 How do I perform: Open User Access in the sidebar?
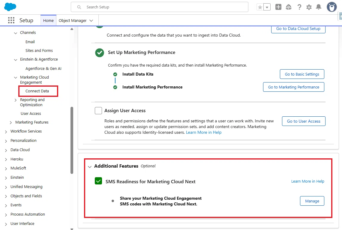tap(31, 113)
